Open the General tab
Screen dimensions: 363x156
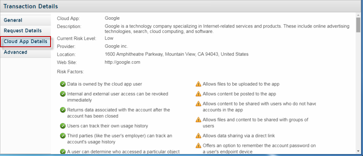click(25, 20)
